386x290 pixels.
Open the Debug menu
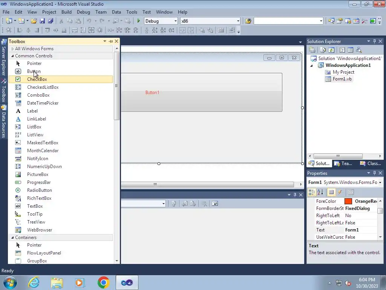click(83, 12)
